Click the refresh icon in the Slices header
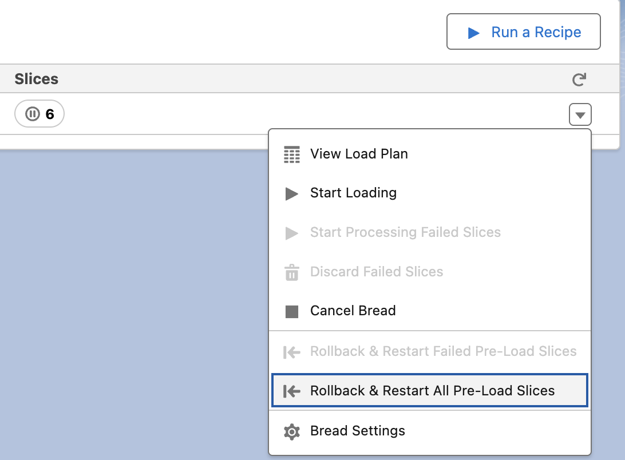This screenshot has width=625, height=460. [579, 80]
